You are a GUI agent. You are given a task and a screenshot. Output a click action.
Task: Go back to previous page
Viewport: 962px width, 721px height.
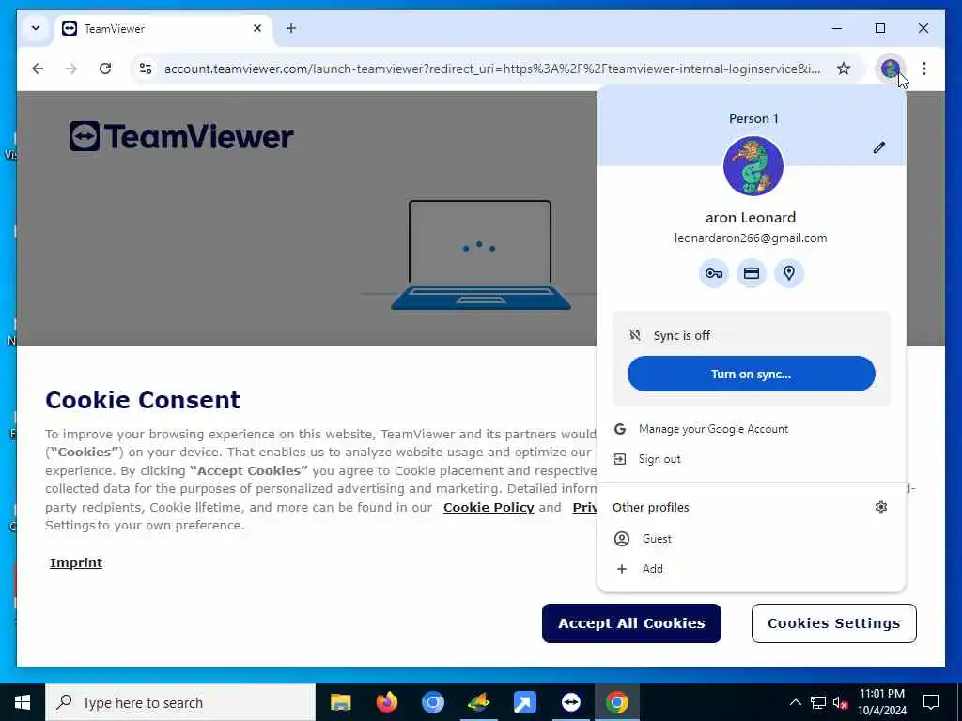(x=38, y=69)
